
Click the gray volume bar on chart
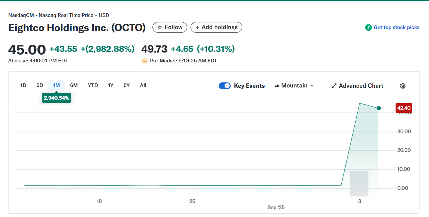[x=359, y=183]
